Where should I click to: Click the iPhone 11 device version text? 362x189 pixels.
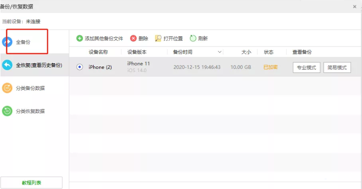[139, 63]
